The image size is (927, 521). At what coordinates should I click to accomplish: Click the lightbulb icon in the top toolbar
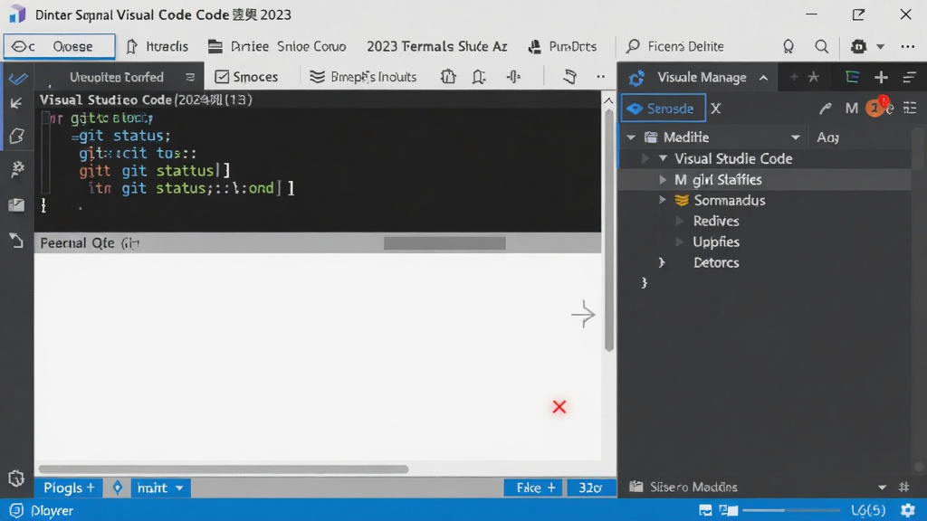coord(788,46)
